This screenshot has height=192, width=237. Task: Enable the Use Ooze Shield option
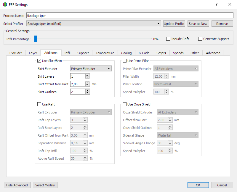pyautogui.click(x=125, y=104)
